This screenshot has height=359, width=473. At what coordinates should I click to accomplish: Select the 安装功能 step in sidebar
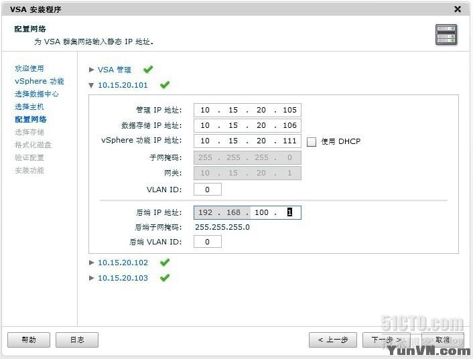coord(29,170)
